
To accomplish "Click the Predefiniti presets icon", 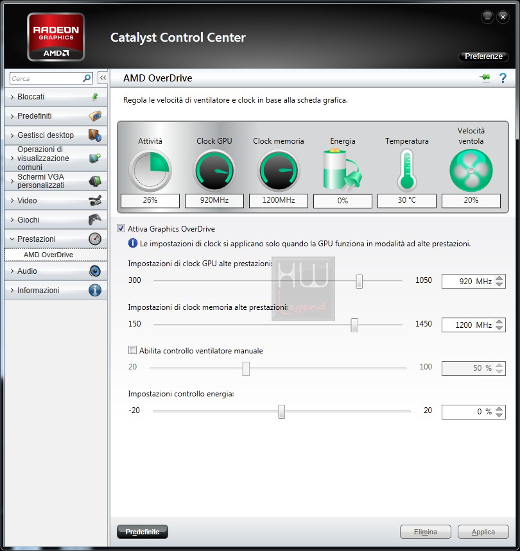I will click(x=95, y=116).
